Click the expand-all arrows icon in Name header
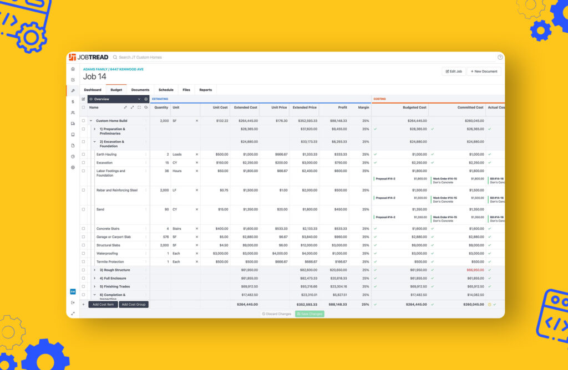Image resolution: width=568 pixels, height=370 pixels. point(132,107)
